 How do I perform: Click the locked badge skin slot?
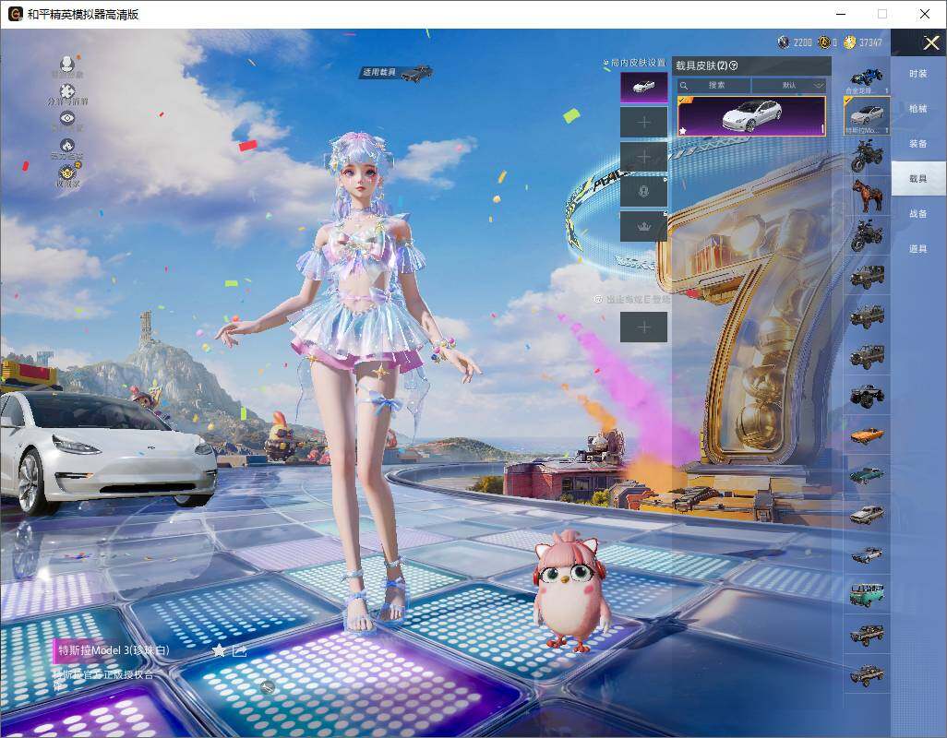(644, 192)
